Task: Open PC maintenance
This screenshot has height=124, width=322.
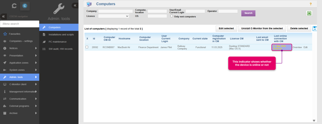Action: (58, 42)
